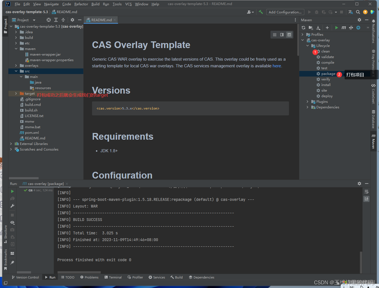Click the Restore Layout icon in Run panel
The width and height of the screenshot is (379, 288).
12,253
